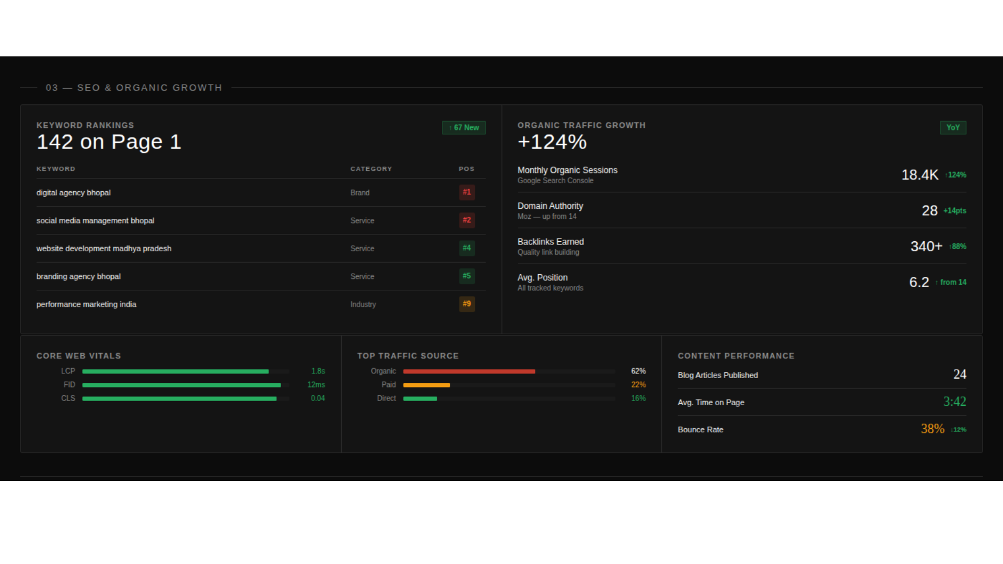Viewport: 1003px width, 564px height.
Task: Click the LCP progress bar
Action: [185, 371]
